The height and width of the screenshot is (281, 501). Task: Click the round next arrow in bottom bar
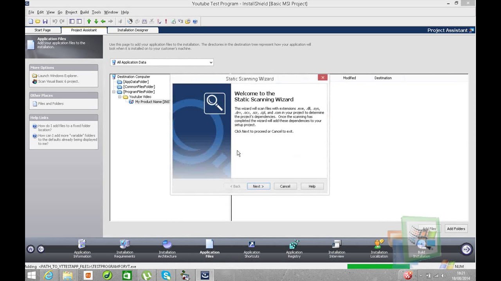[466, 249]
